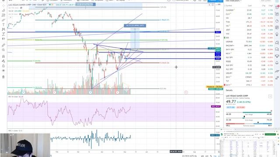Screen dimensions: 280x157
Task: Toggle the auto scale option
Action: pos(219,156)
